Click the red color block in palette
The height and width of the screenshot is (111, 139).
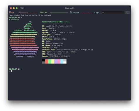pos(47,61)
